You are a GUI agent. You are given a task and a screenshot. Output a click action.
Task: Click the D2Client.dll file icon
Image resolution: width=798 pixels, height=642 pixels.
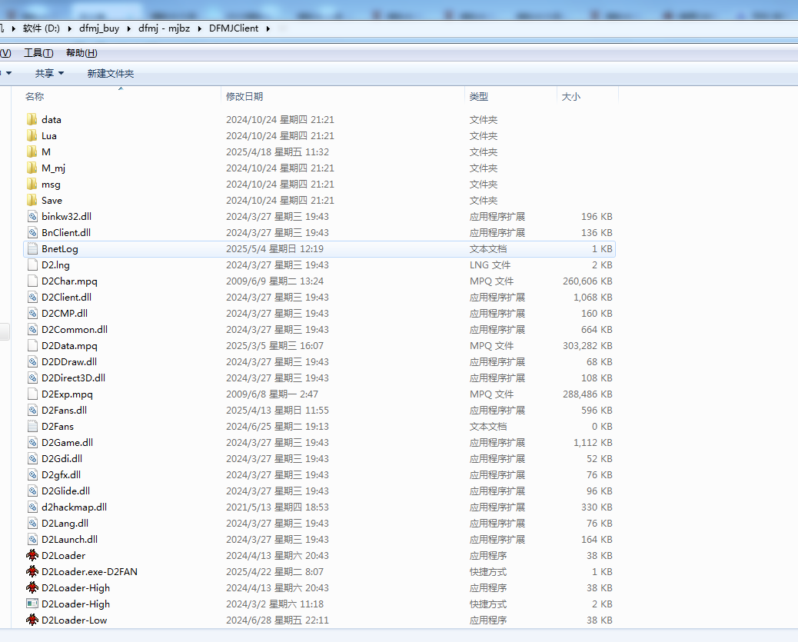(x=32, y=298)
